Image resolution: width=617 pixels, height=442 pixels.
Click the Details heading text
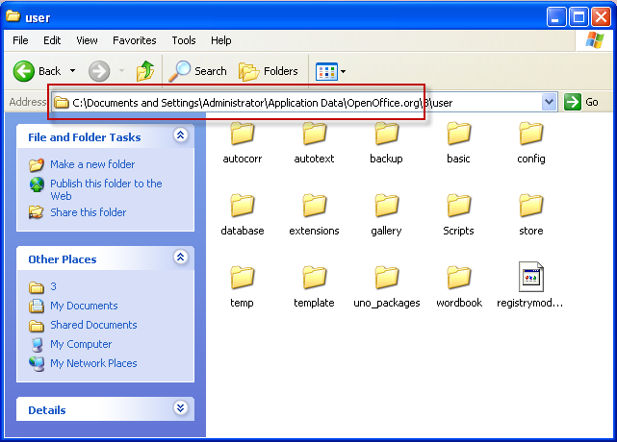47,410
